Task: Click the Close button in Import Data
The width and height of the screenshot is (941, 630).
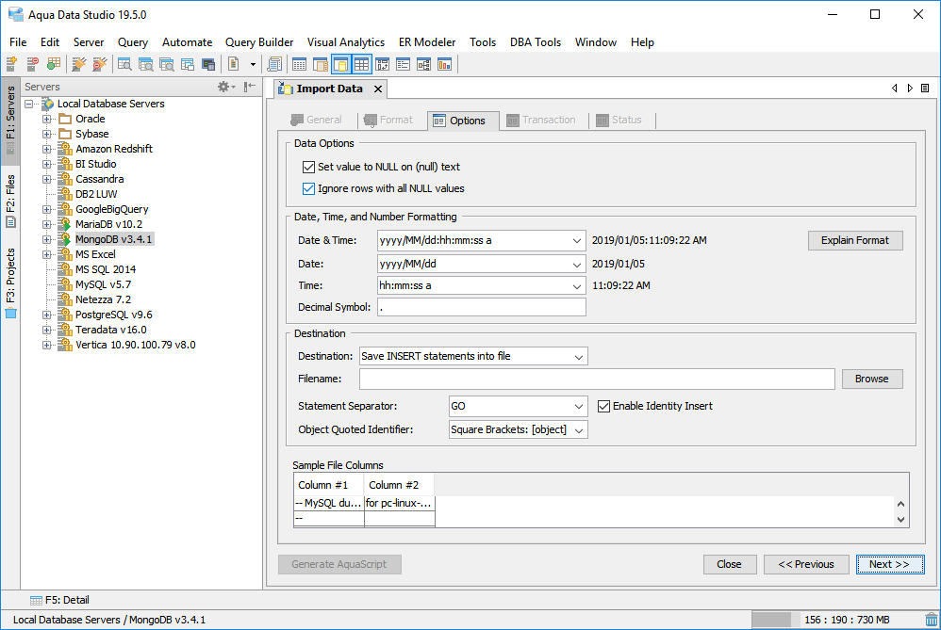Action: [729, 564]
